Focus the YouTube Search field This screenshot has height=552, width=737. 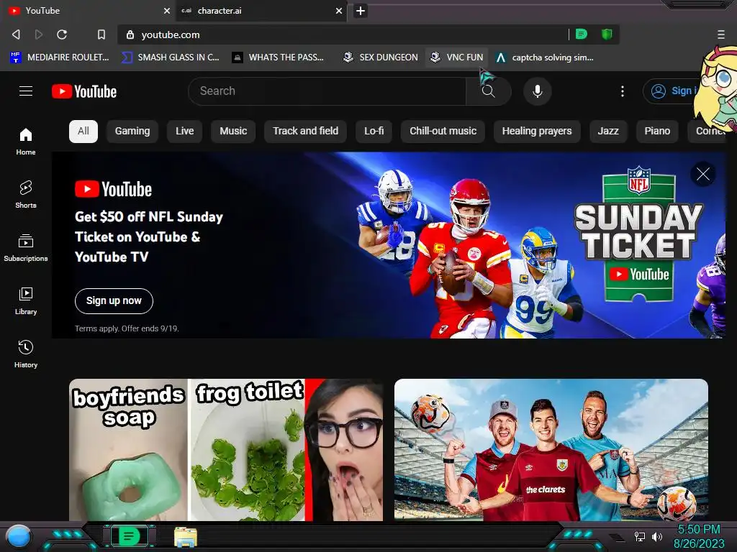[x=327, y=91]
